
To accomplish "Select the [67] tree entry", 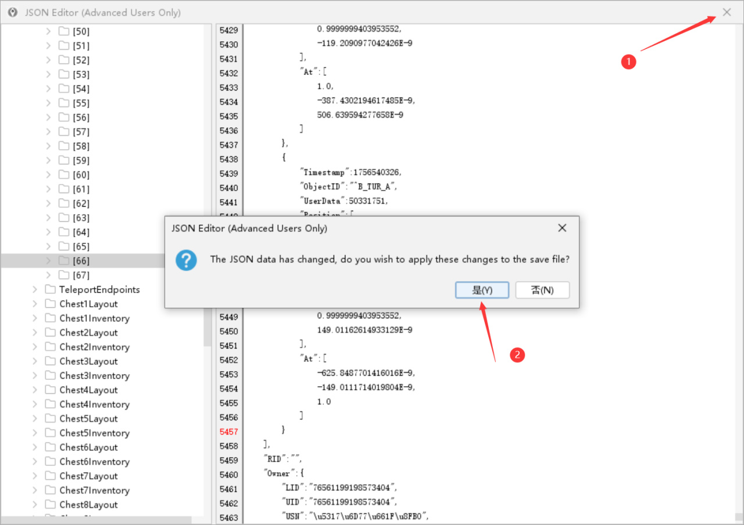I will (81, 275).
